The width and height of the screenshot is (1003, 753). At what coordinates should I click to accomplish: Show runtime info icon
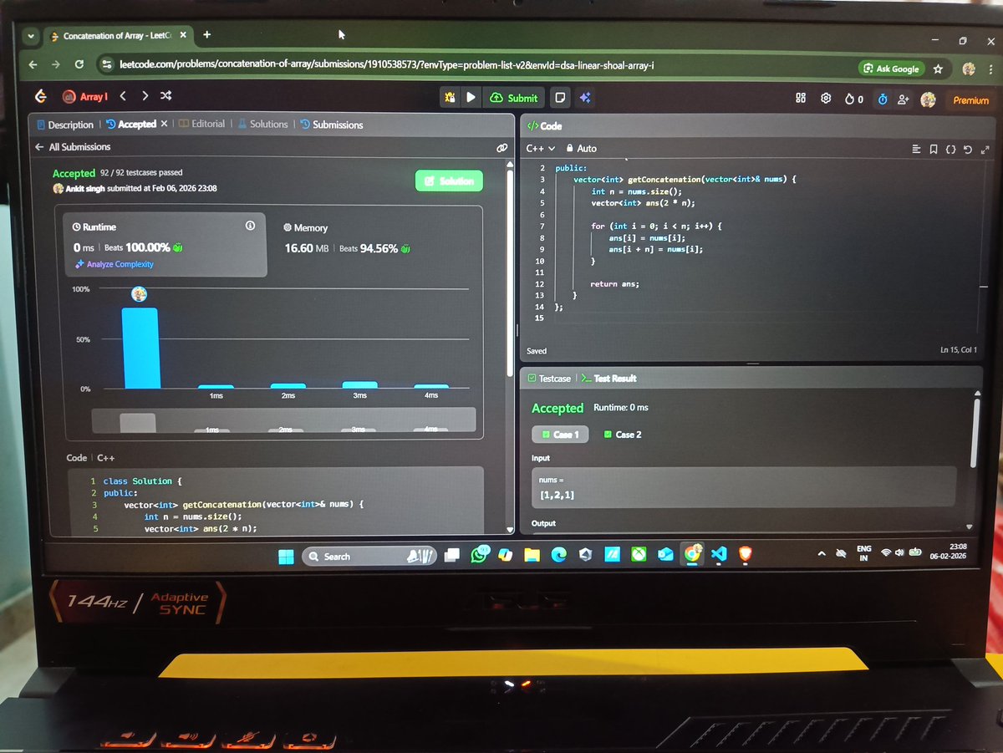(x=250, y=226)
